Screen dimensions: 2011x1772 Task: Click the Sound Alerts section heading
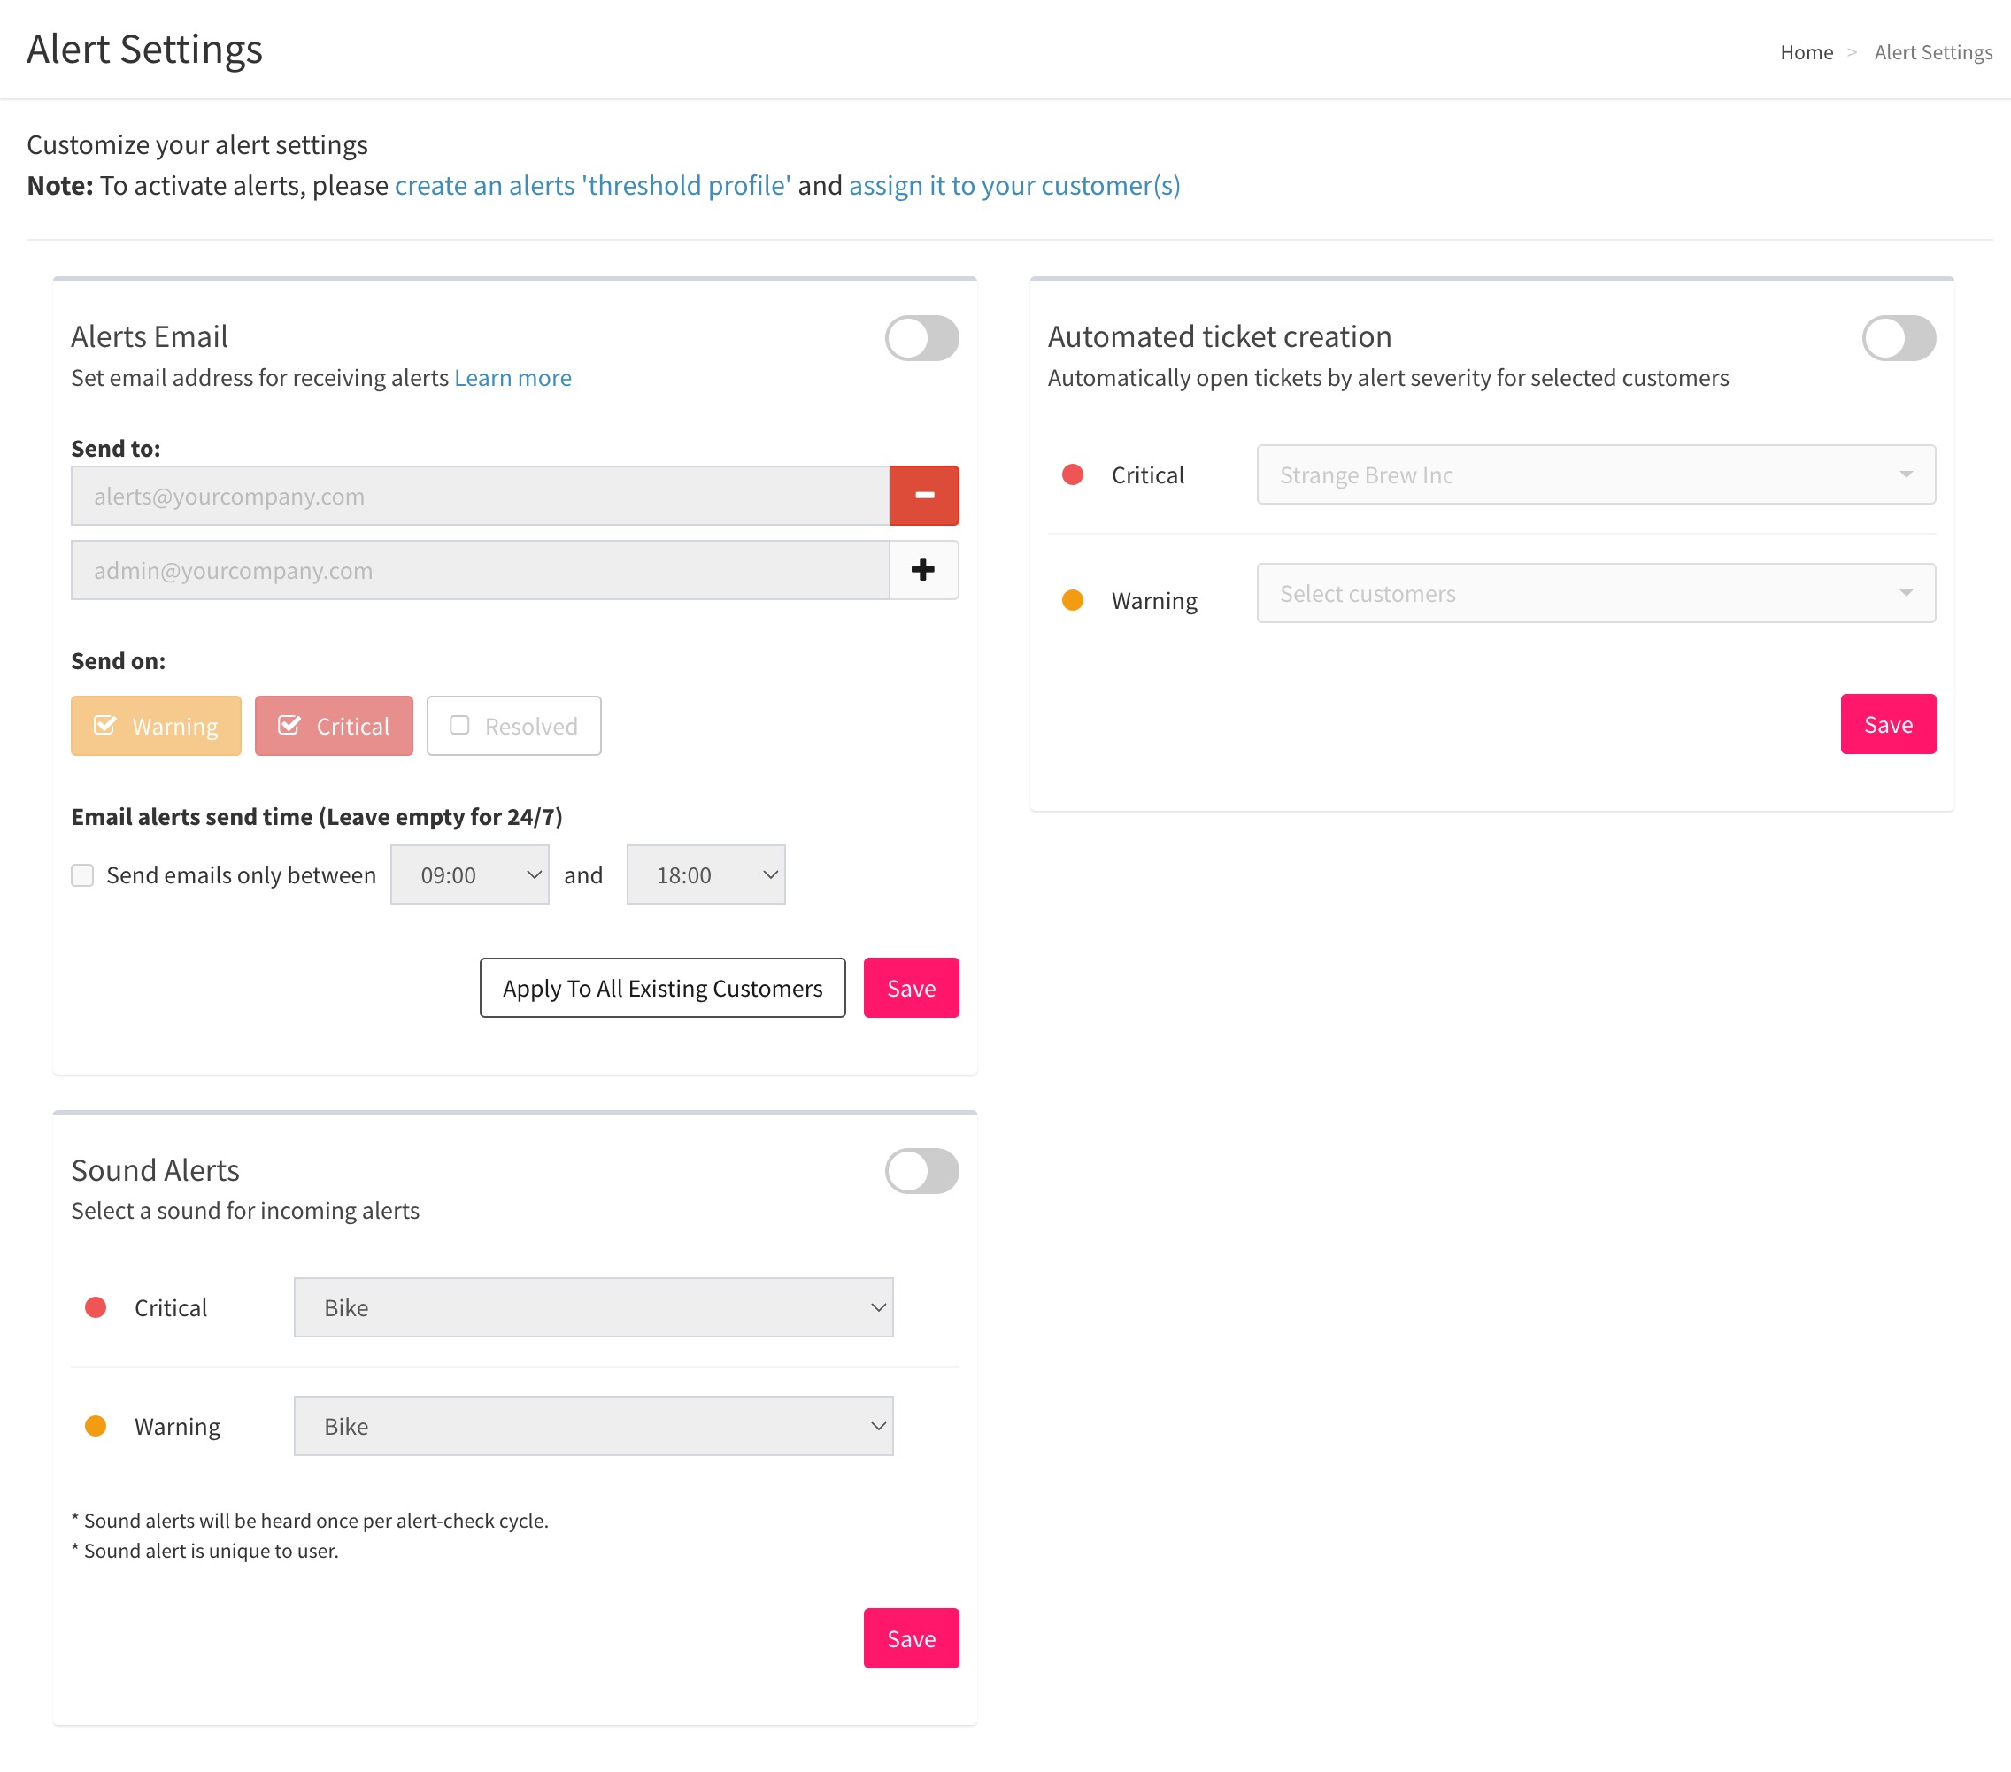click(x=156, y=1170)
